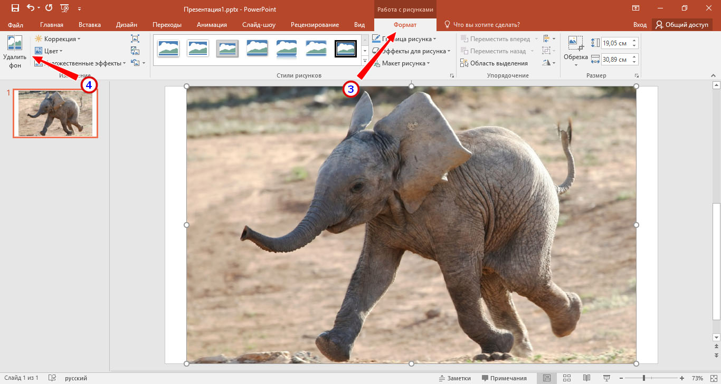Click the Repeat action icon

pyautogui.click(x=49, y=8)
